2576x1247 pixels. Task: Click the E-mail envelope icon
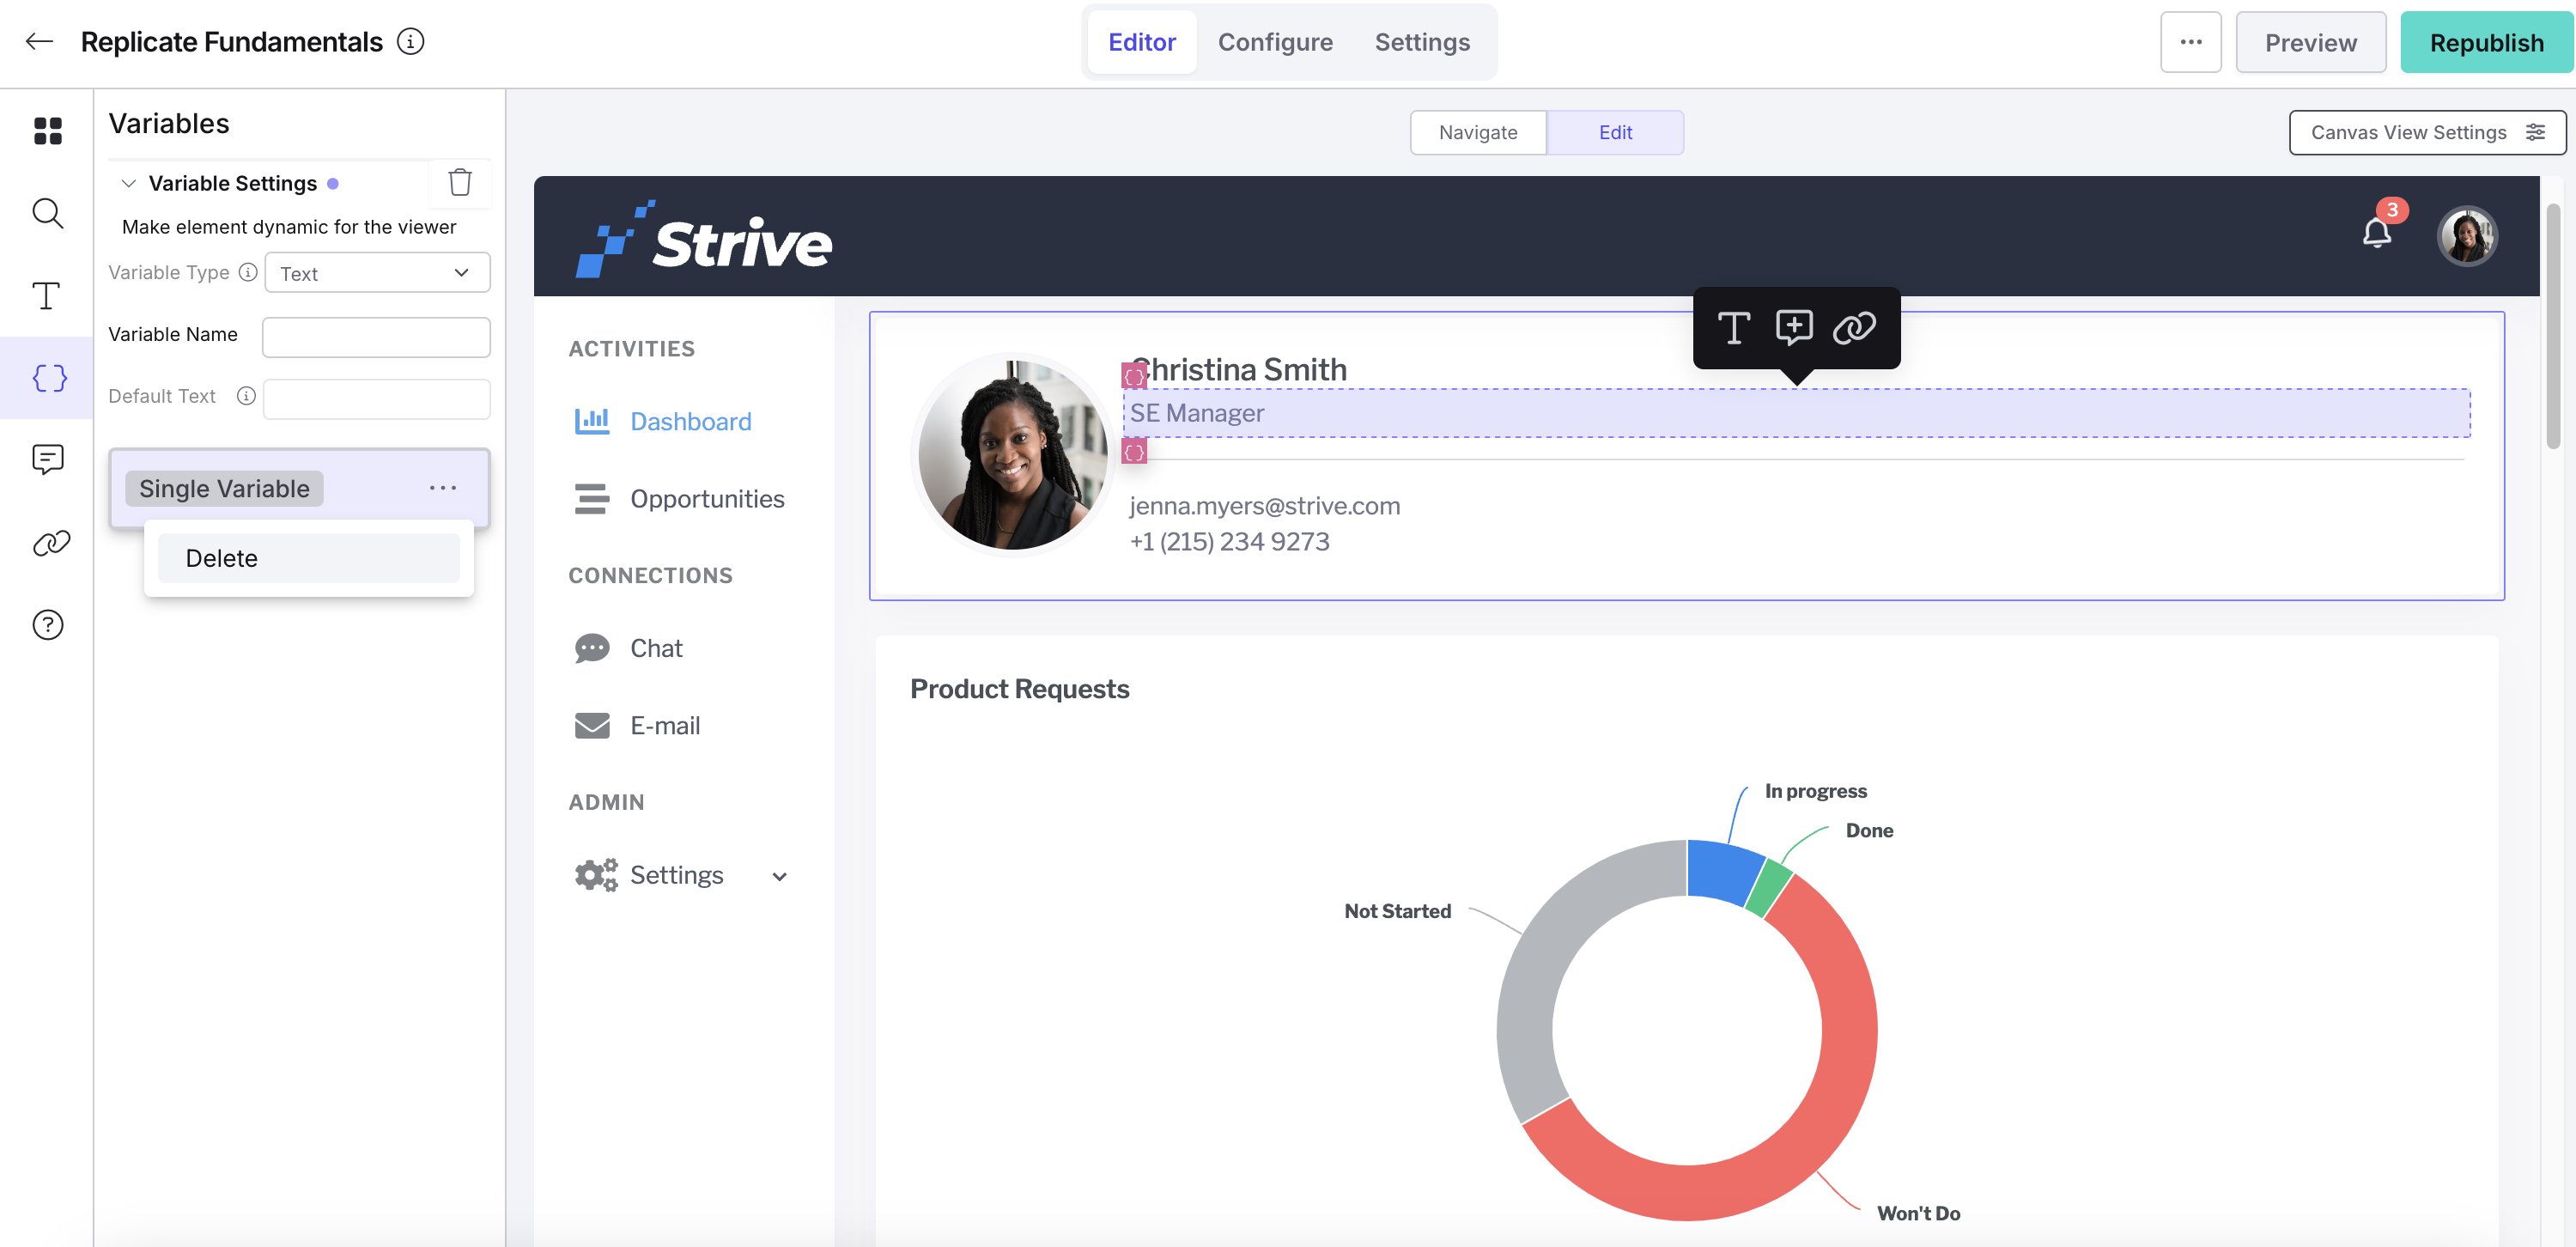(592, 725)
